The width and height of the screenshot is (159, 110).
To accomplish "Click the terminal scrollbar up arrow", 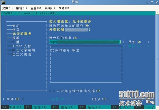I will pos(158,13).
